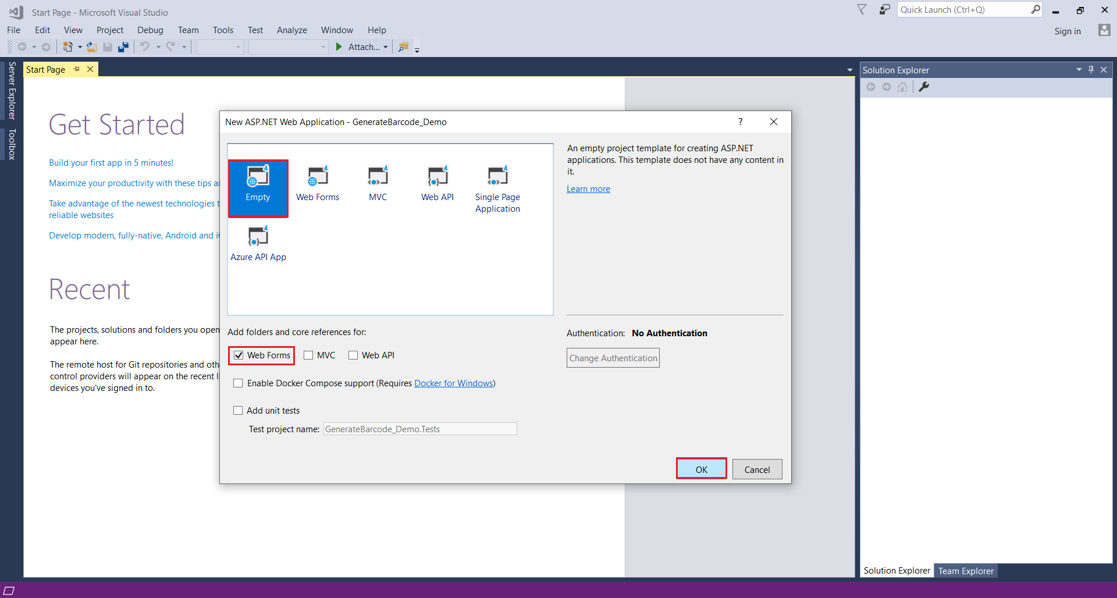1117x598 pixels.
Task: Check the Web API core references checkbox
Action: pos(353,355)
